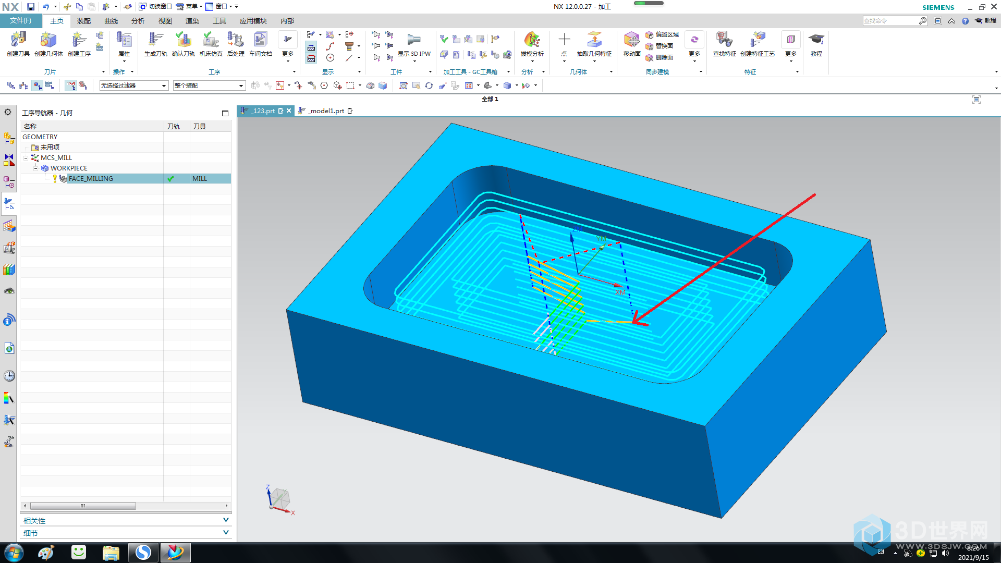The image size is (1001, 563).
Task: Switch navigator to Machine Tool view
Action: (x=23, y=85)
